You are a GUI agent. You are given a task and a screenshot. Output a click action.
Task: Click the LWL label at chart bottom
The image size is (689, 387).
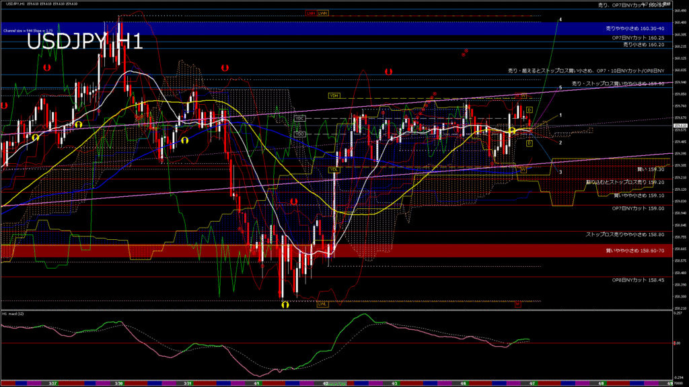pyautogui.click(x=323, y=304)
